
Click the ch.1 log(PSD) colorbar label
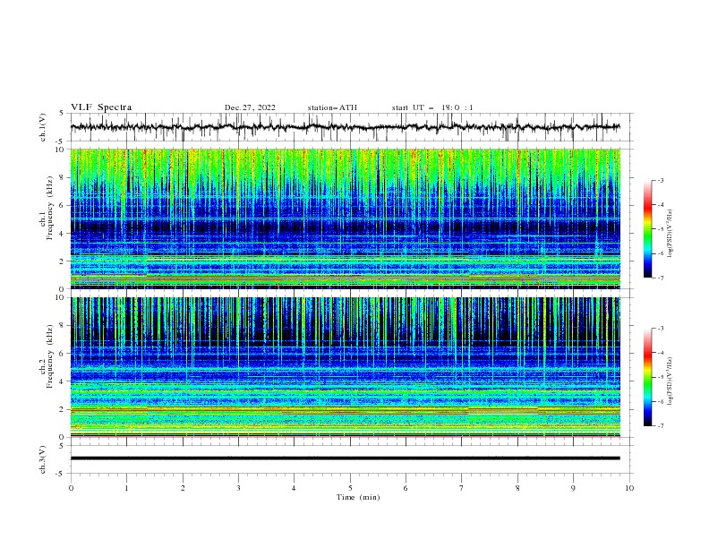pyautogui.click(x=671, y=234)
